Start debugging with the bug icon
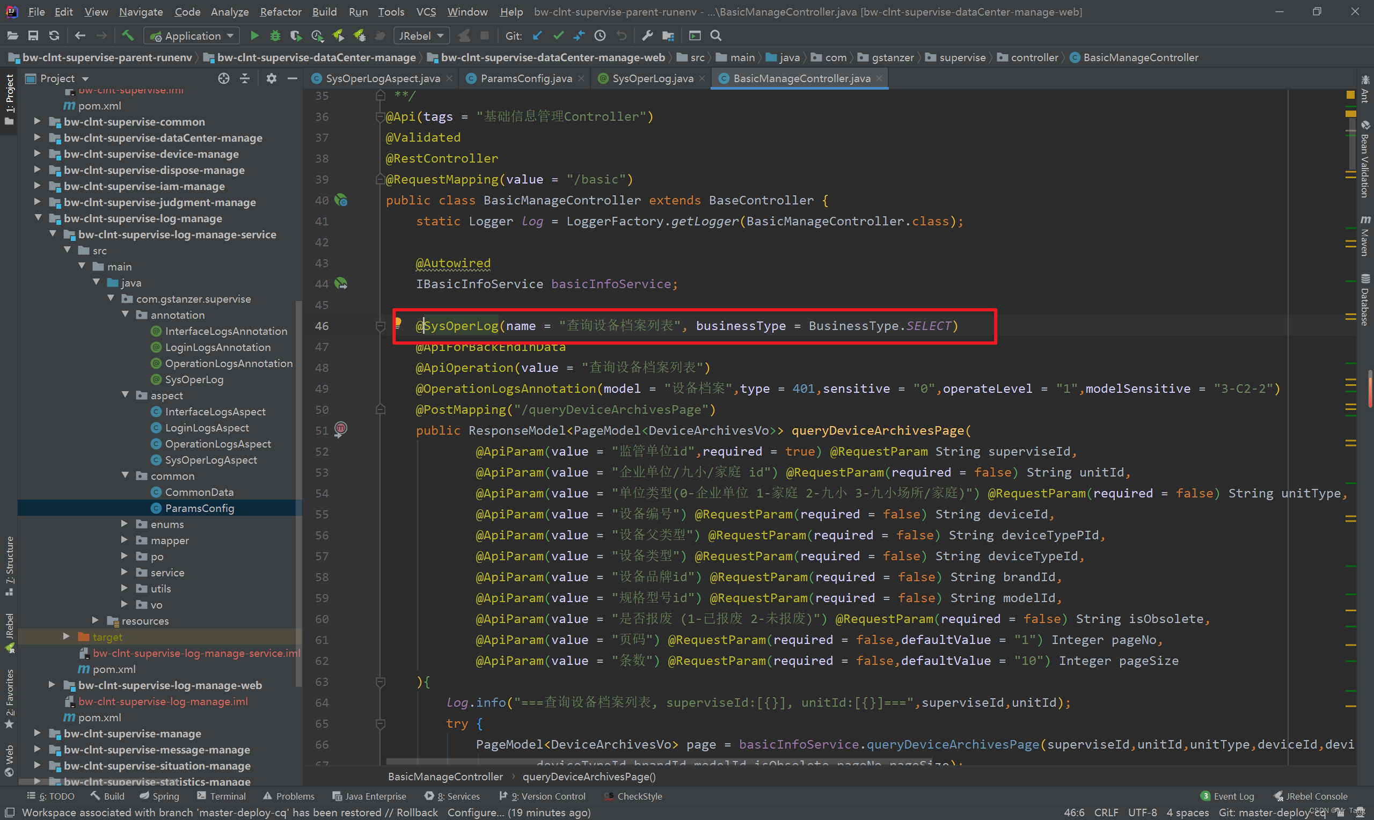The image size is (1374, 820). pos(275,35)
